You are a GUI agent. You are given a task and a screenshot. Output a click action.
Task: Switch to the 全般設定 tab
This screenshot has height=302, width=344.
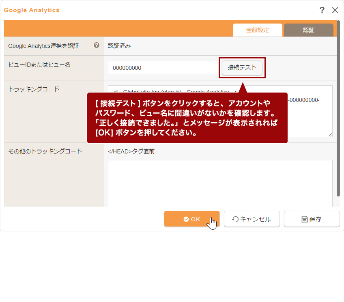(x=257, y=30)
